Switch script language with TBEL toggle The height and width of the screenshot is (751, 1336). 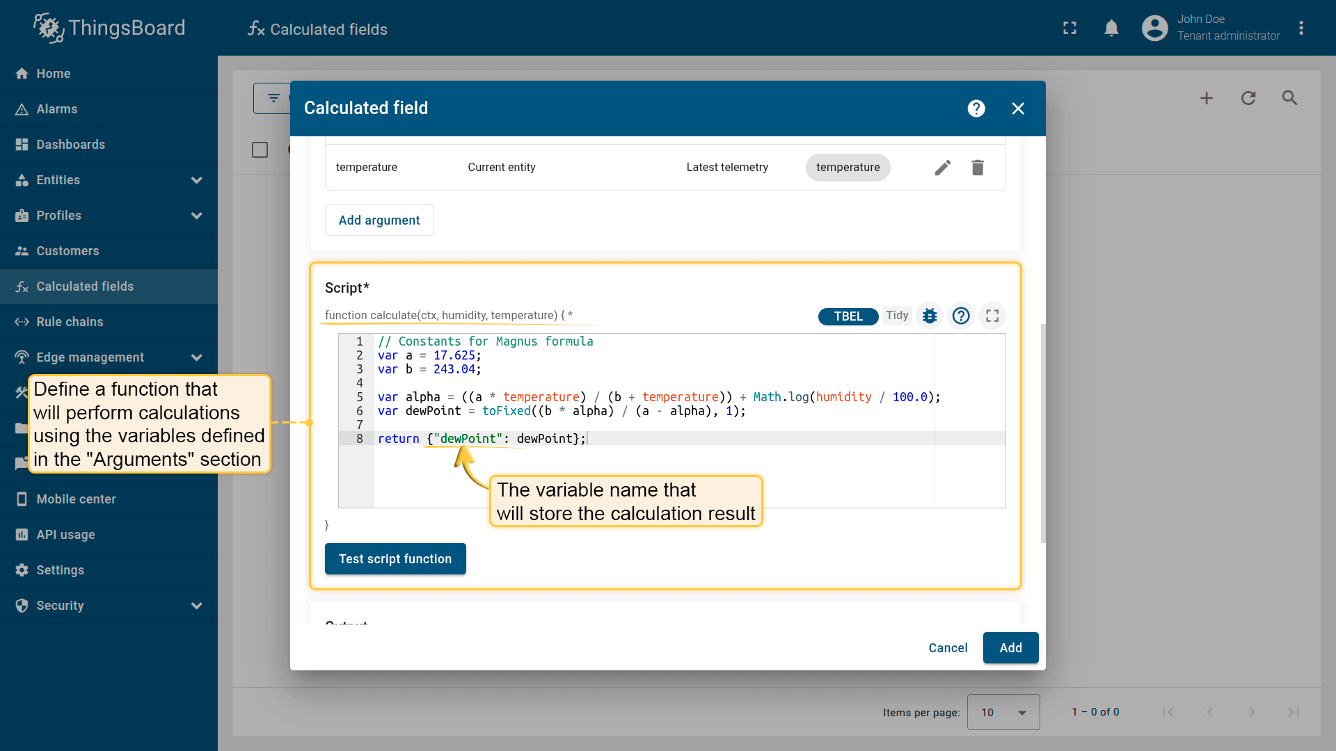pyautogui.click(x=848, y=316)
